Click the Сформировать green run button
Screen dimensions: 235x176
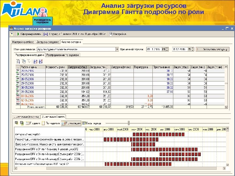[29, 34]
